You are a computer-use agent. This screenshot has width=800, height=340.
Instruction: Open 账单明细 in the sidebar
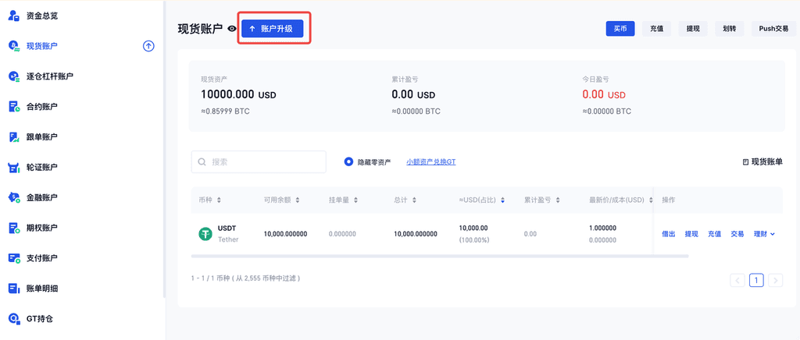pyautogui.click(x=42, y=289)
